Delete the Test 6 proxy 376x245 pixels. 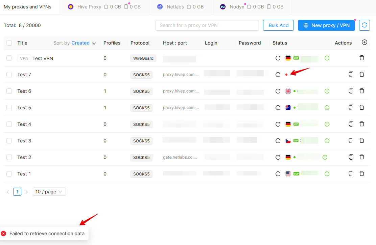[x=362, y=91]
